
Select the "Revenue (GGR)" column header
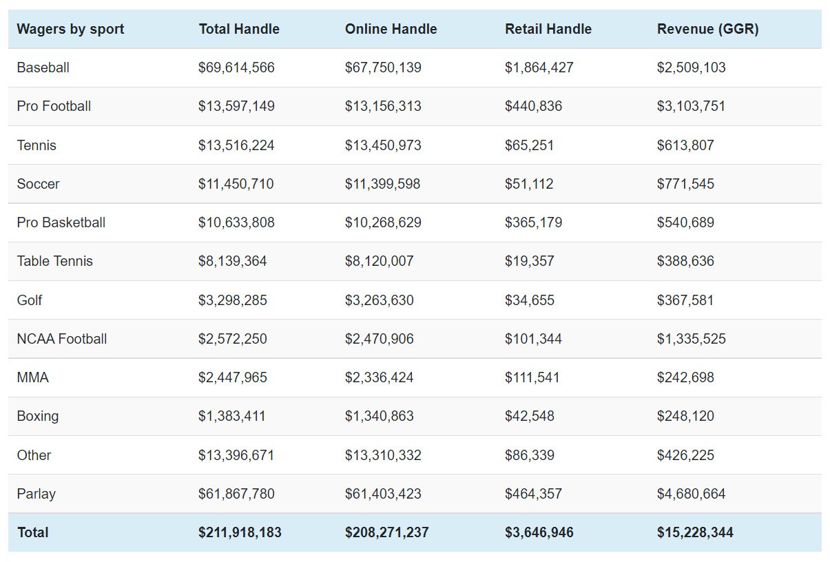pyautogui.click(x=707, y=29)
